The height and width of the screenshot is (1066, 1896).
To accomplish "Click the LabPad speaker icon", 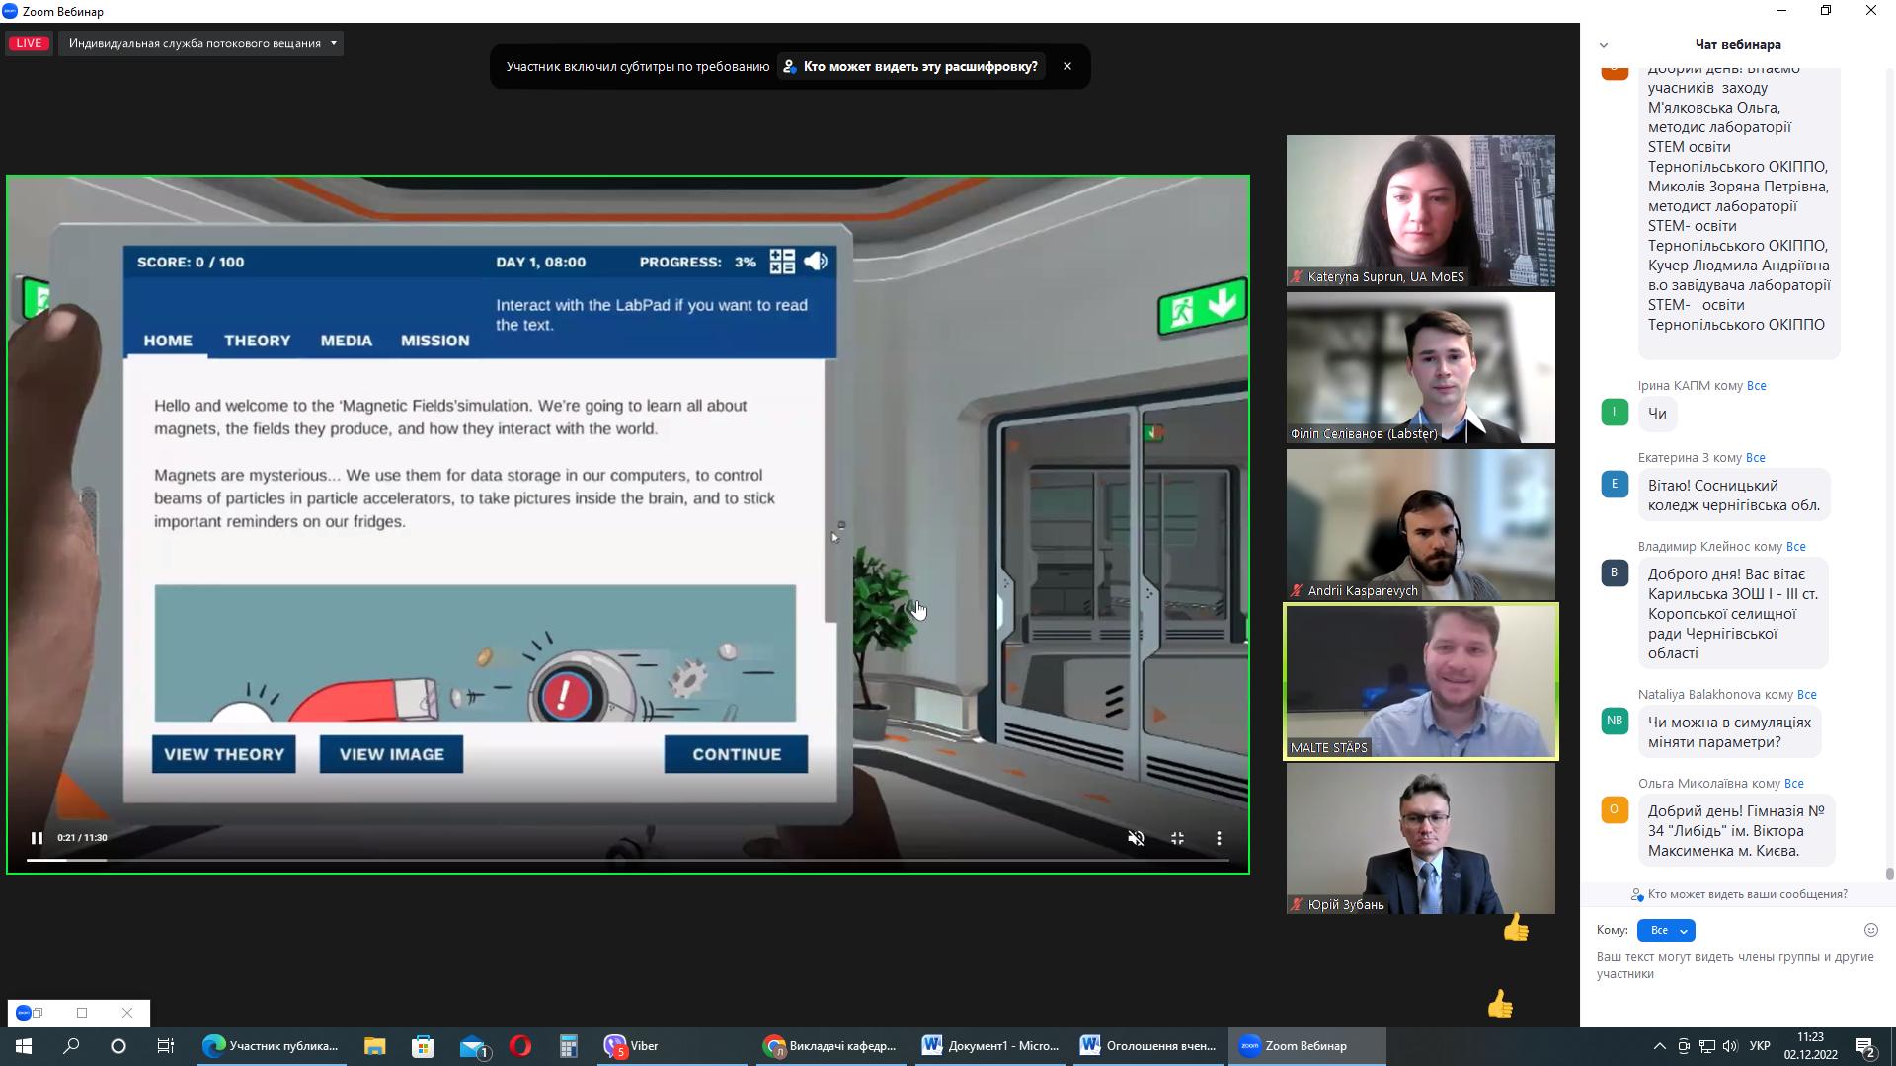I will point(816,262).
